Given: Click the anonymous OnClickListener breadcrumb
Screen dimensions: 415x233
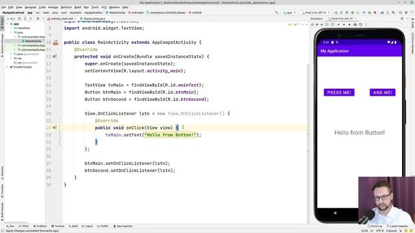Looking at the screenshot, I should [166, 12].
